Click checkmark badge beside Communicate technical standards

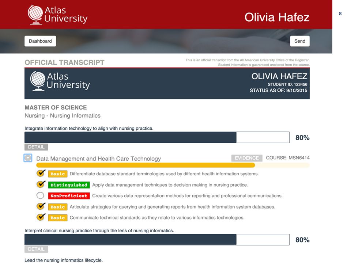pos(41,217)
